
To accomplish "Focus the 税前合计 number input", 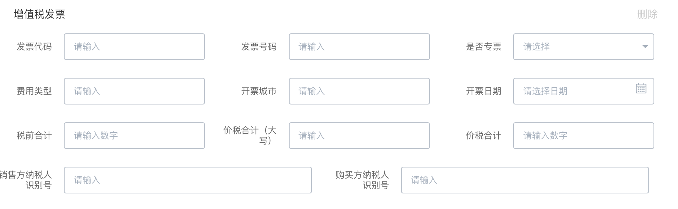I will click(134, 136).
